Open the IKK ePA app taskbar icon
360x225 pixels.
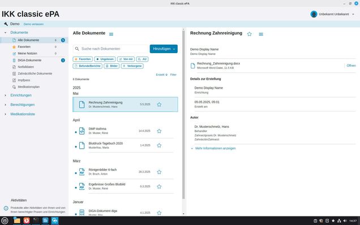click(55, 220)
